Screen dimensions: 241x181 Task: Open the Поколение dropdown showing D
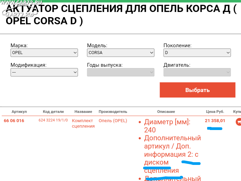[x=197, y=53]
